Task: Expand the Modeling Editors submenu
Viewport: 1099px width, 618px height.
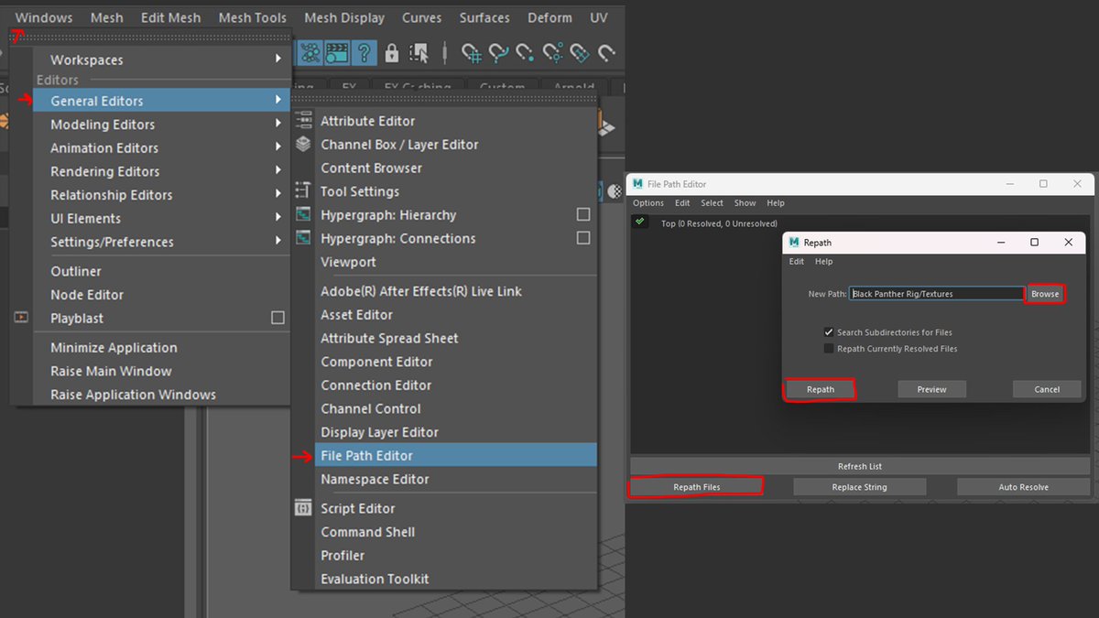Action: coord(278,125)
